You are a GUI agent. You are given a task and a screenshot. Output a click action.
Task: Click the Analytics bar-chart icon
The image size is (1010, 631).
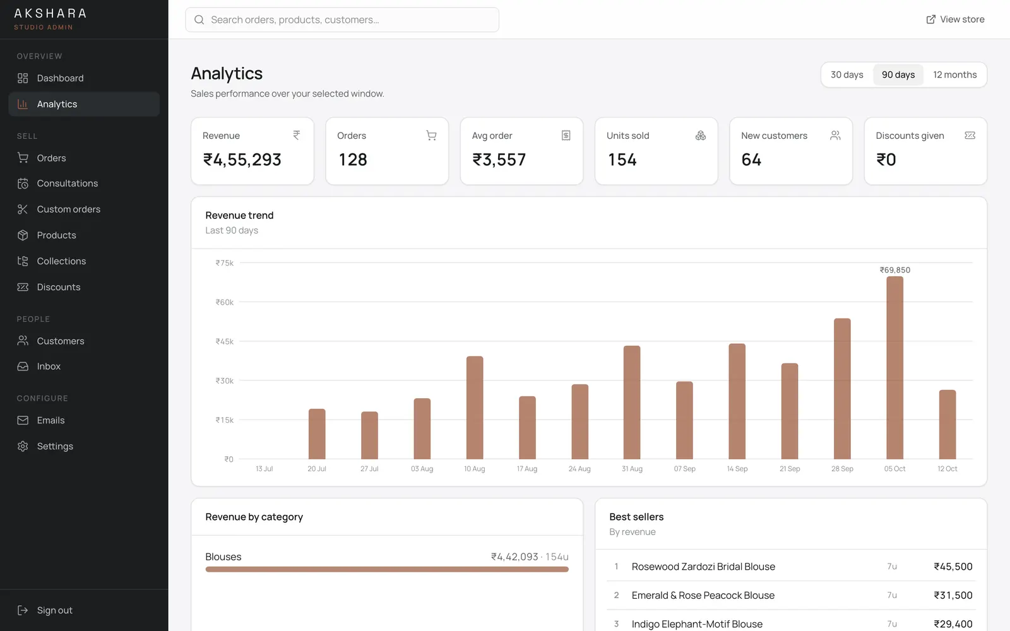pos(23,104)
